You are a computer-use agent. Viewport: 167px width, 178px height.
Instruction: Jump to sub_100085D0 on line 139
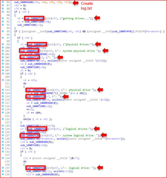[x=44, y=175]
